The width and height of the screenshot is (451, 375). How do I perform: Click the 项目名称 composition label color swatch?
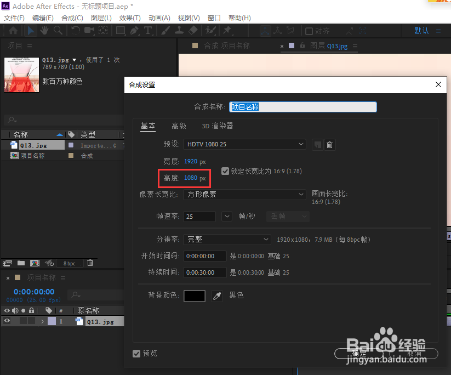coord(71,155)
